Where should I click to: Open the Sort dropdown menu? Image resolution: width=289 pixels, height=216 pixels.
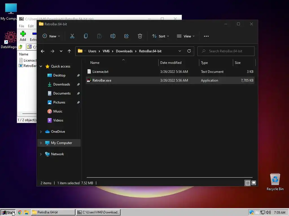tap(161, 36)
